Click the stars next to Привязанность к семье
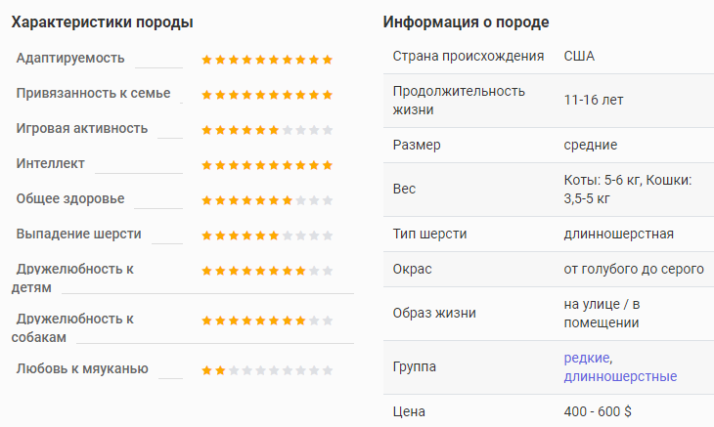 (x=267, y=95)
